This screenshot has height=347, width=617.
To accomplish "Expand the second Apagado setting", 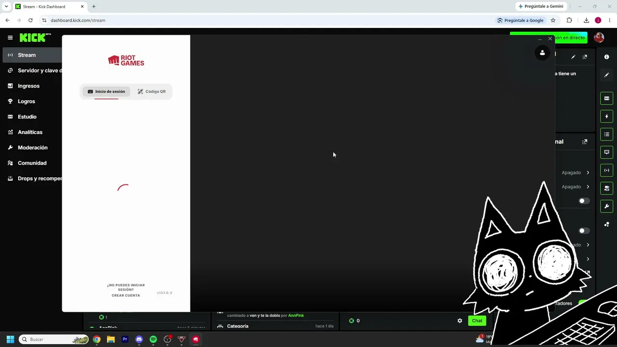I will click(575, 187).
